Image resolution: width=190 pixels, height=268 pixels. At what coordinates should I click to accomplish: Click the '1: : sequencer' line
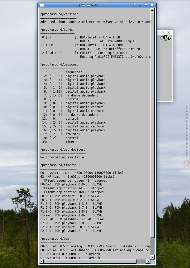(63, 72)
